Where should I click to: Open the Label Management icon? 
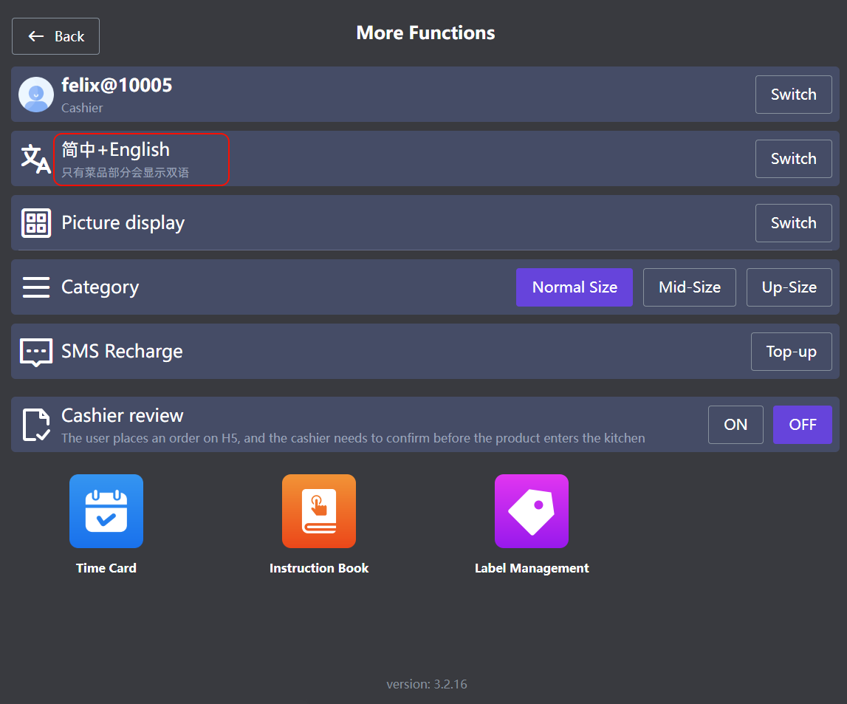532,511
